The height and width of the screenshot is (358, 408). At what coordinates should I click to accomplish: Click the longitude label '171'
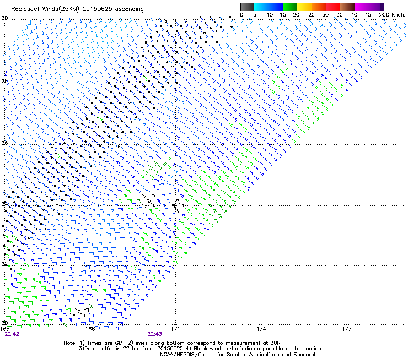(175, 329)
